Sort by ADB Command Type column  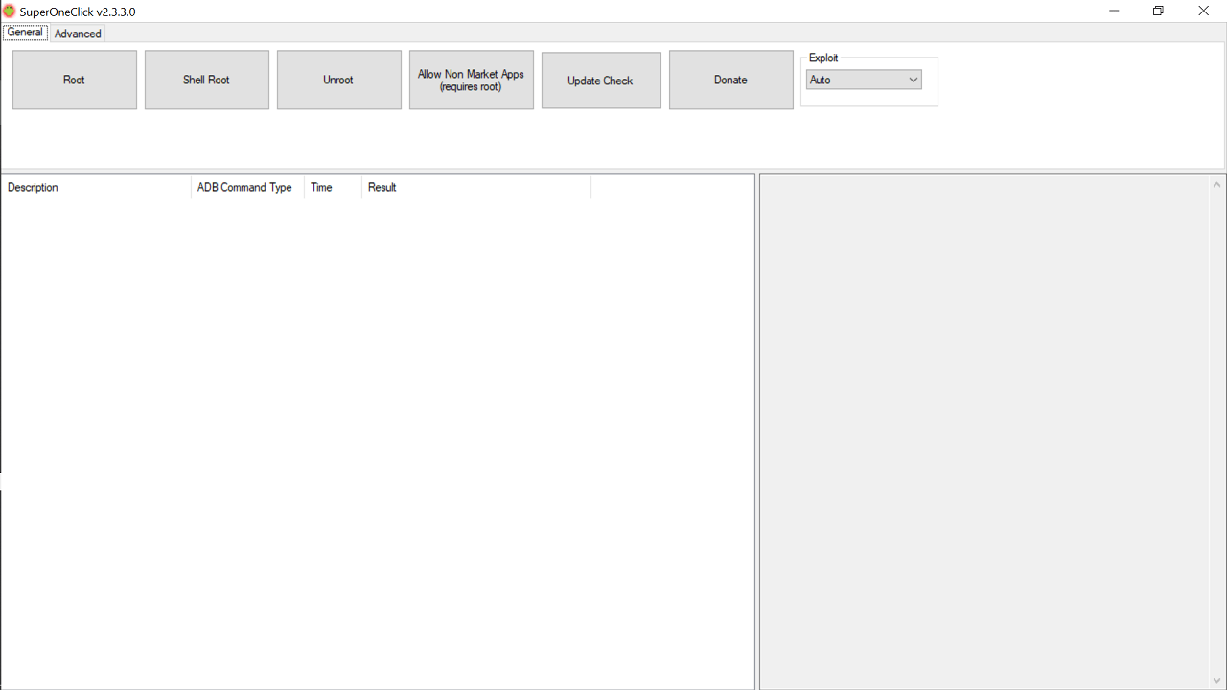coord(247,187)
